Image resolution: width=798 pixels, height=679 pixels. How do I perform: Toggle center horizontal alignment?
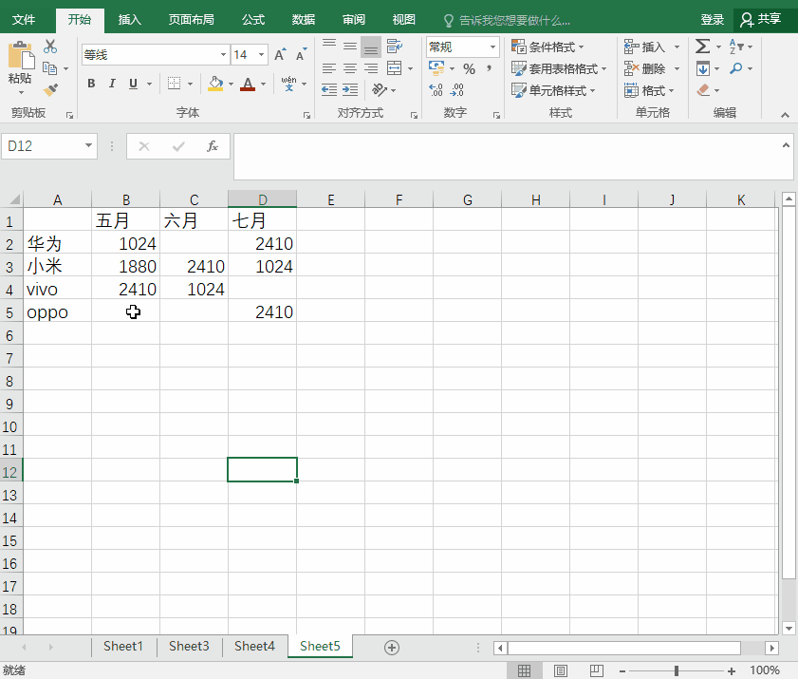pos(350,68)
